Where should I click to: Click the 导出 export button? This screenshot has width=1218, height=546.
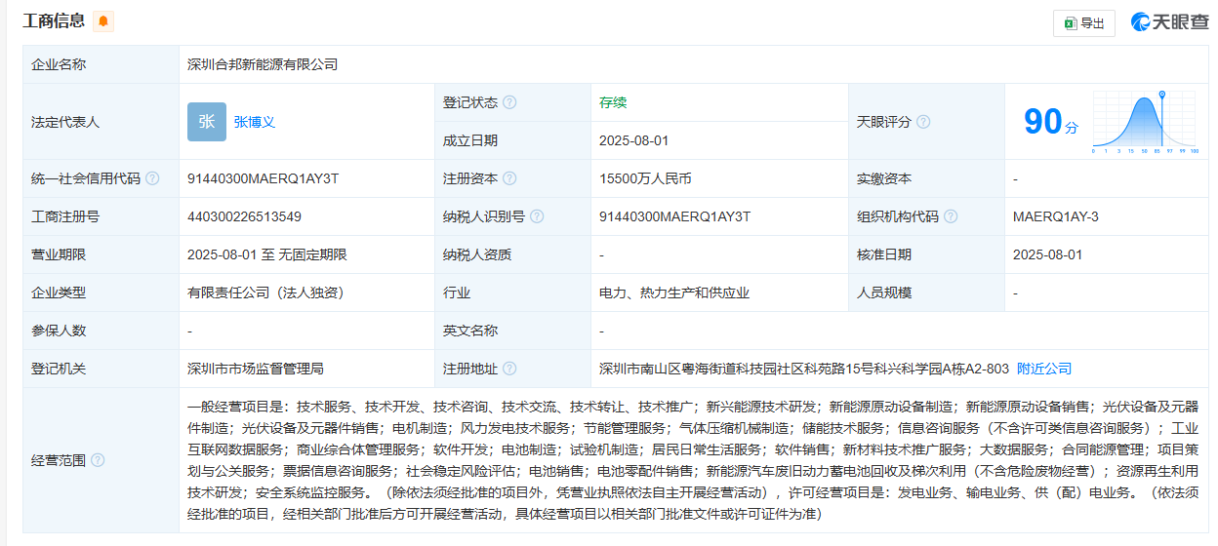pos(1083,23)
